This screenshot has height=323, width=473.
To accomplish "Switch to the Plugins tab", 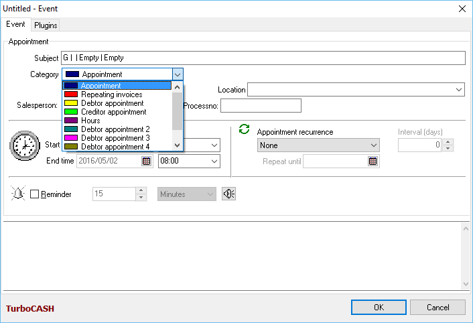I will [x=46, y=25].
